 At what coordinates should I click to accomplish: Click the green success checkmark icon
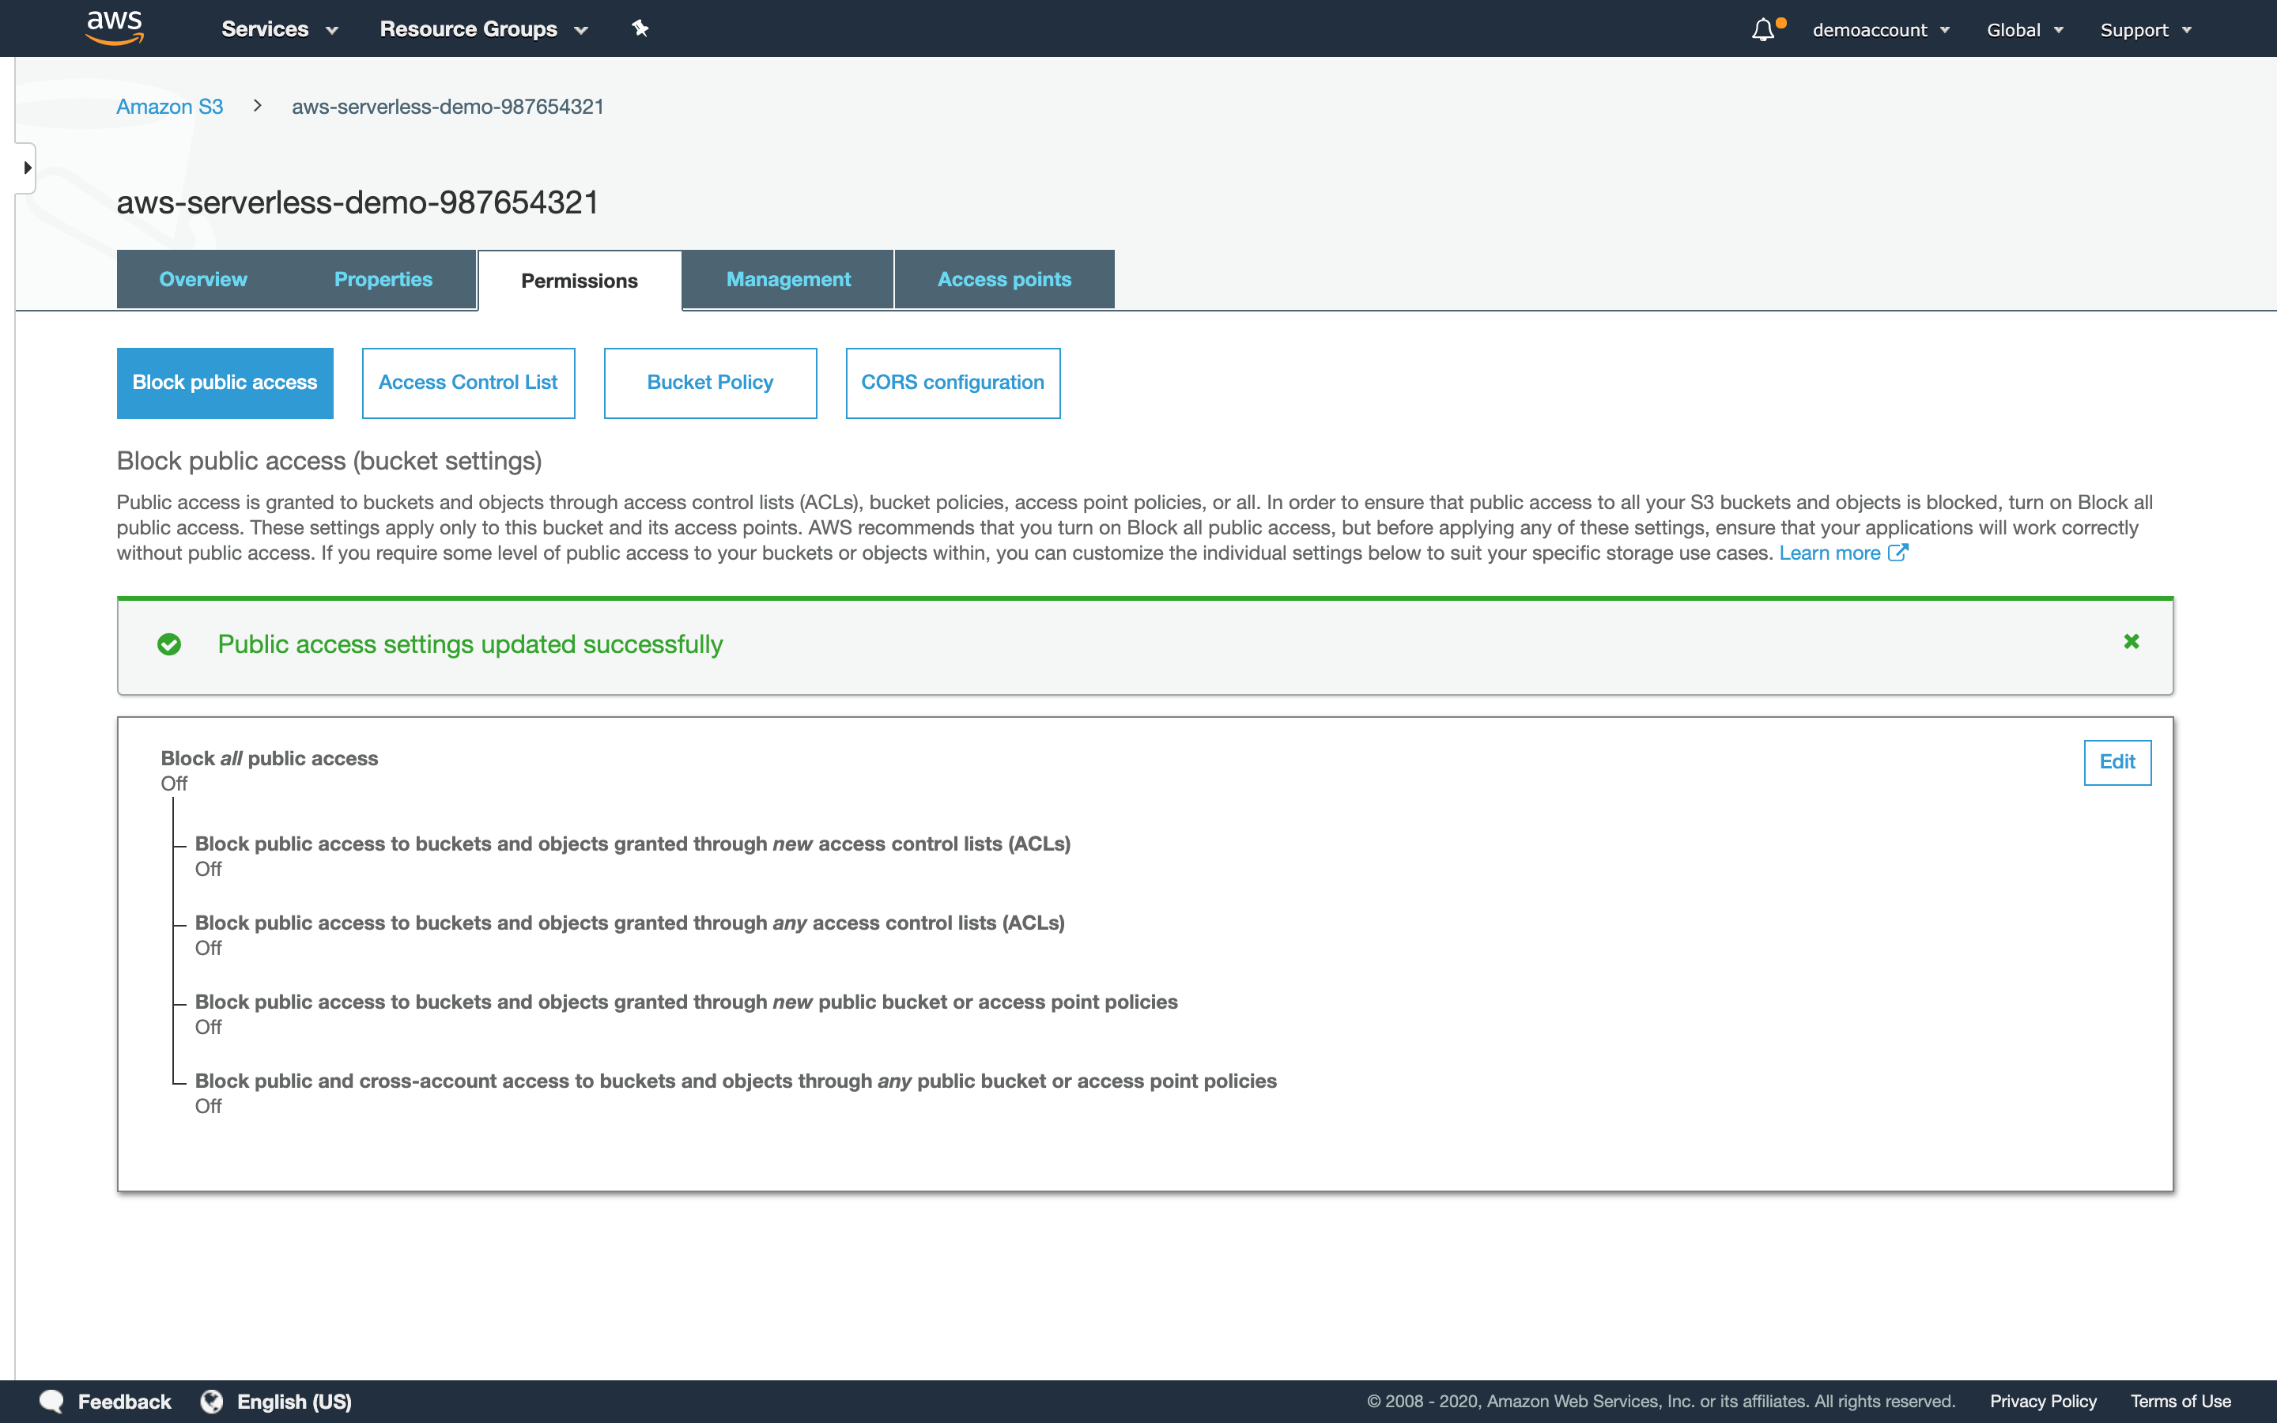pyautogui.click(x=169, y=644)
